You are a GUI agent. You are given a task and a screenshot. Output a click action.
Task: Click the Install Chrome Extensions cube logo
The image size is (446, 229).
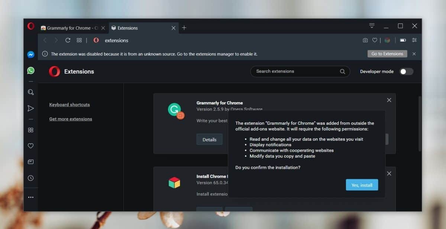174,182
